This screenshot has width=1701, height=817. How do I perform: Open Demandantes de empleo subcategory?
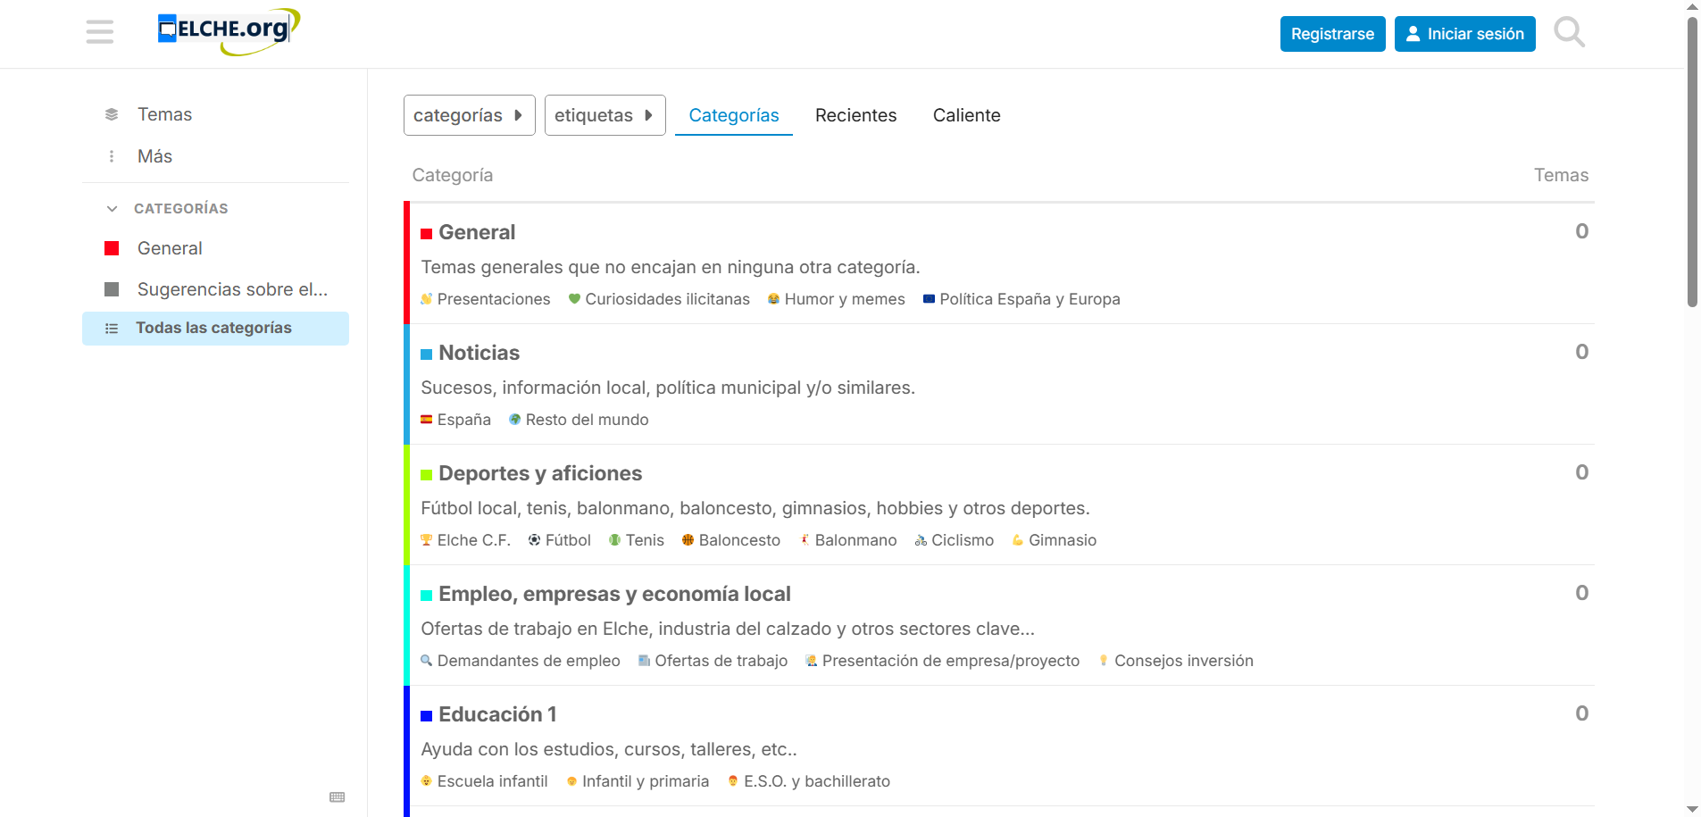(x=521, y=661)
